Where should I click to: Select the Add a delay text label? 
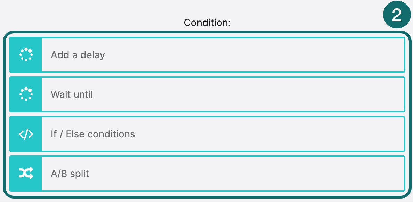[x=78, y=54]
